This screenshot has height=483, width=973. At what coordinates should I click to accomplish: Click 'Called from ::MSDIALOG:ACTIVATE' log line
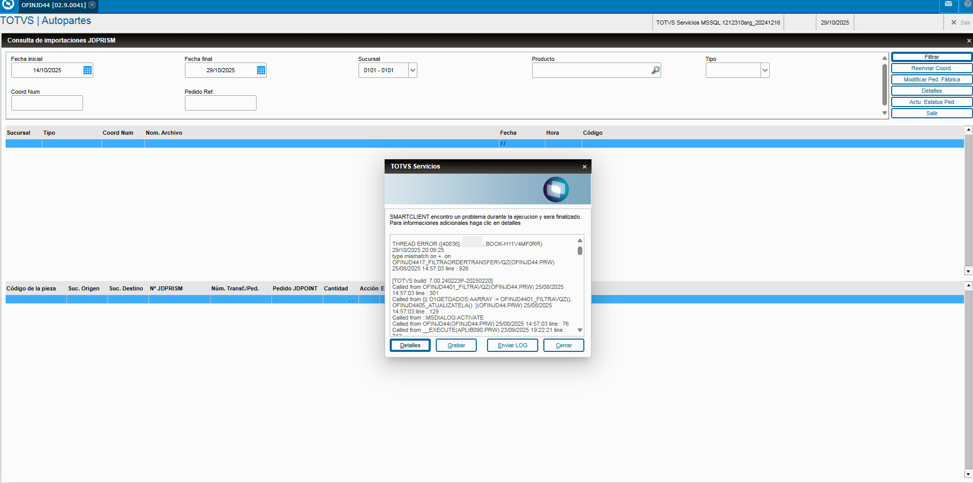click(x=438, y=318)
